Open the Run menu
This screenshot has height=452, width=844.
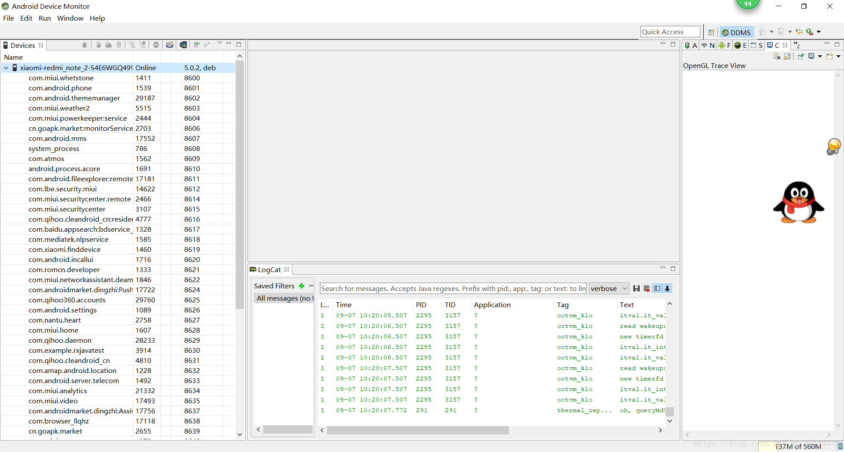pos(45,18)
